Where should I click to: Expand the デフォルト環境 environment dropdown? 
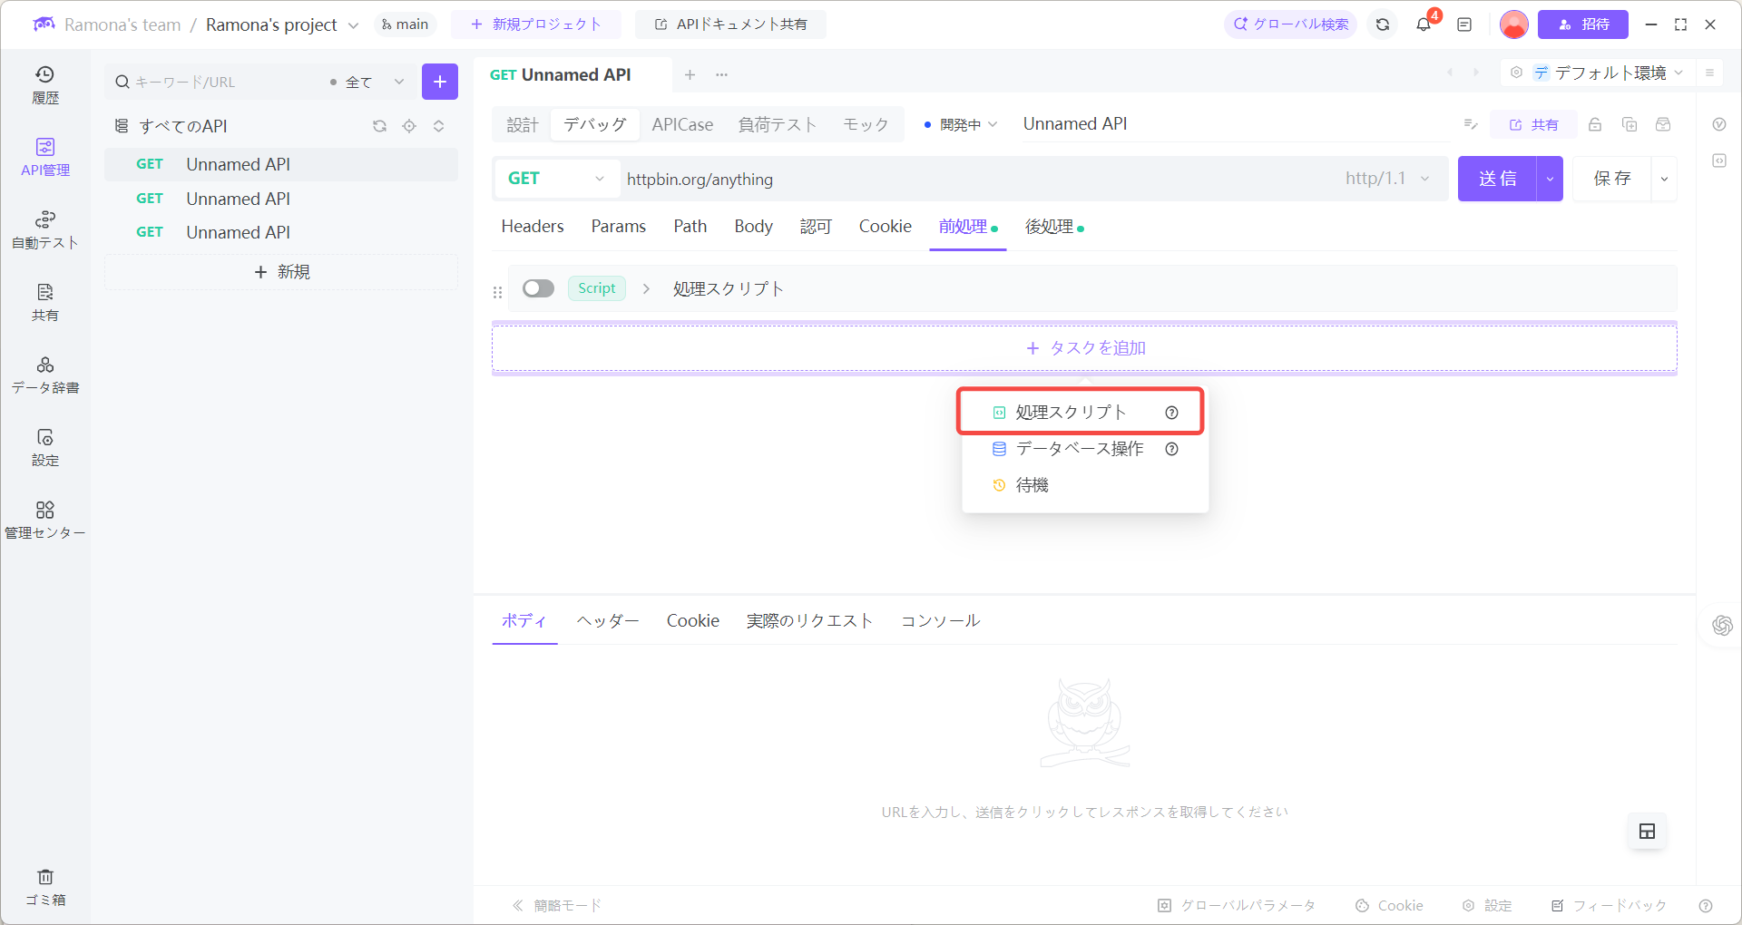[x=1613, y=73]
